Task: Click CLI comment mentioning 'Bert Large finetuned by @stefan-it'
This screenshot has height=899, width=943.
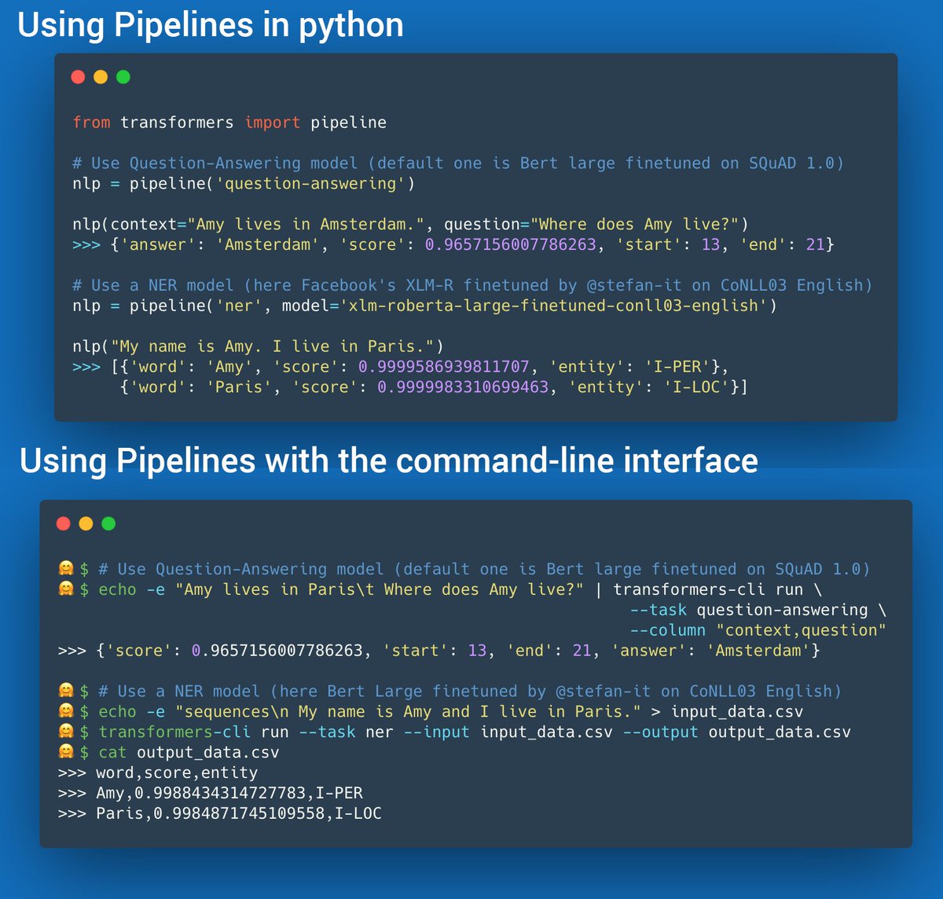Action: tap(470, 692)
